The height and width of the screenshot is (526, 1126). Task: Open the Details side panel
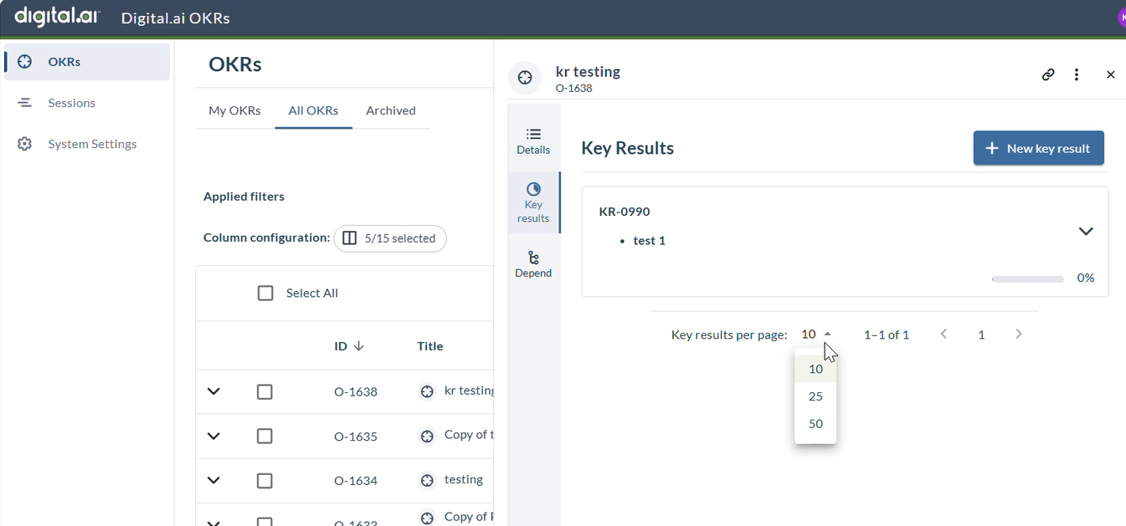point(533,140)
